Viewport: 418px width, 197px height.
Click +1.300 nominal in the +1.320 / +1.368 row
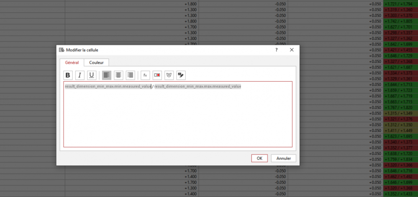coord(191,188)
